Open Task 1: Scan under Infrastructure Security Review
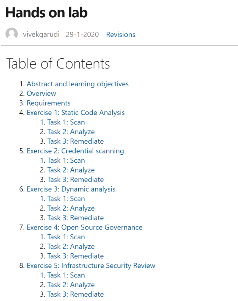Screen dimensions: 238x301 click(x=66, y=275)
